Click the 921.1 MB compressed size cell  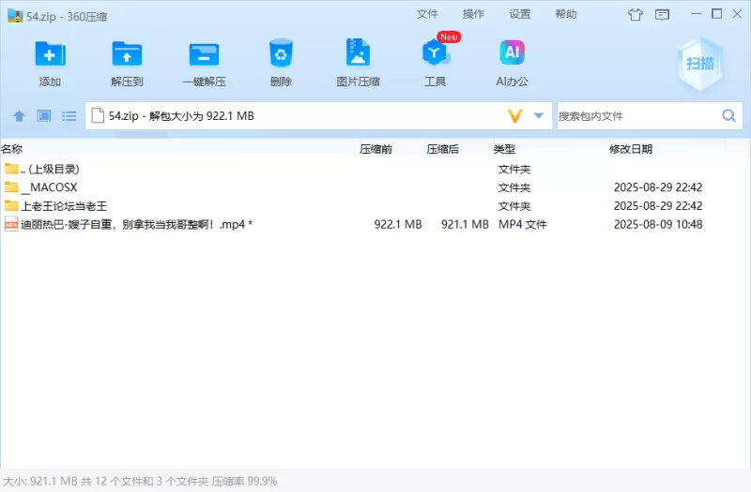pos(465,224)
